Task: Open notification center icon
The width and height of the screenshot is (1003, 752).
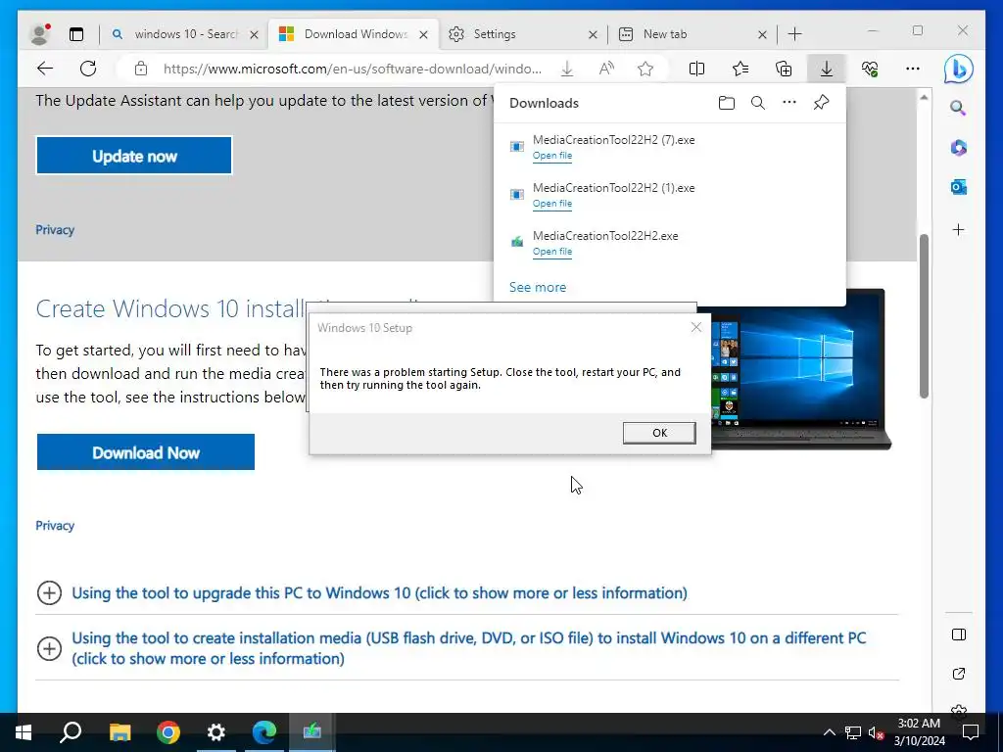Action: [971, 732]
